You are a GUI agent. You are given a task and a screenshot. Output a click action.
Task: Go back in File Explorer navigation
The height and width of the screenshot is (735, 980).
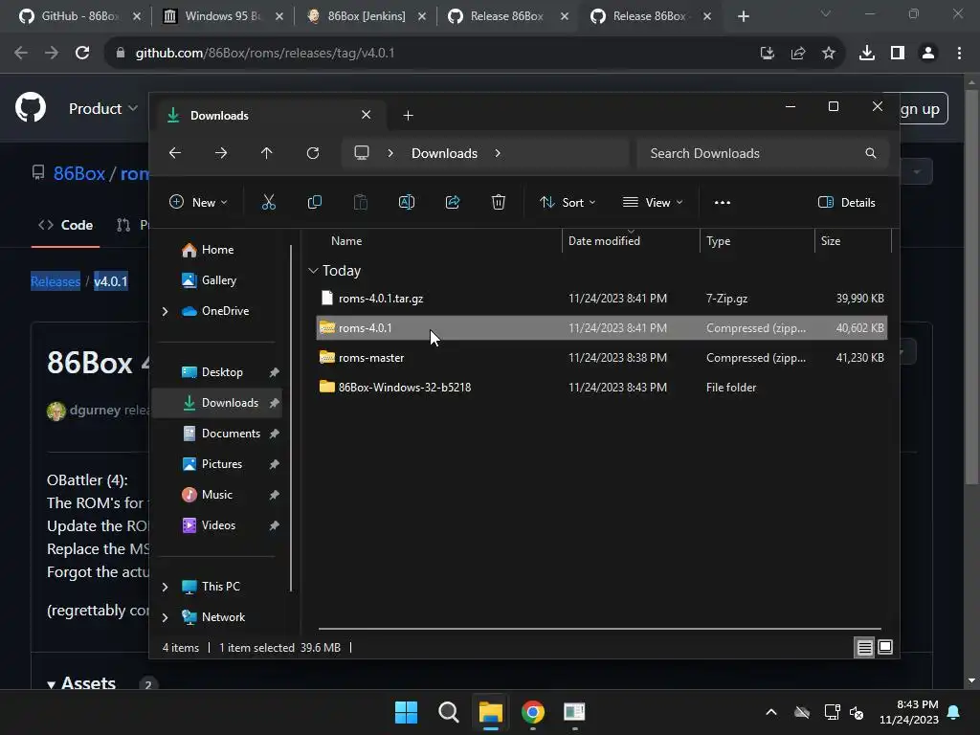click(175, 153)
